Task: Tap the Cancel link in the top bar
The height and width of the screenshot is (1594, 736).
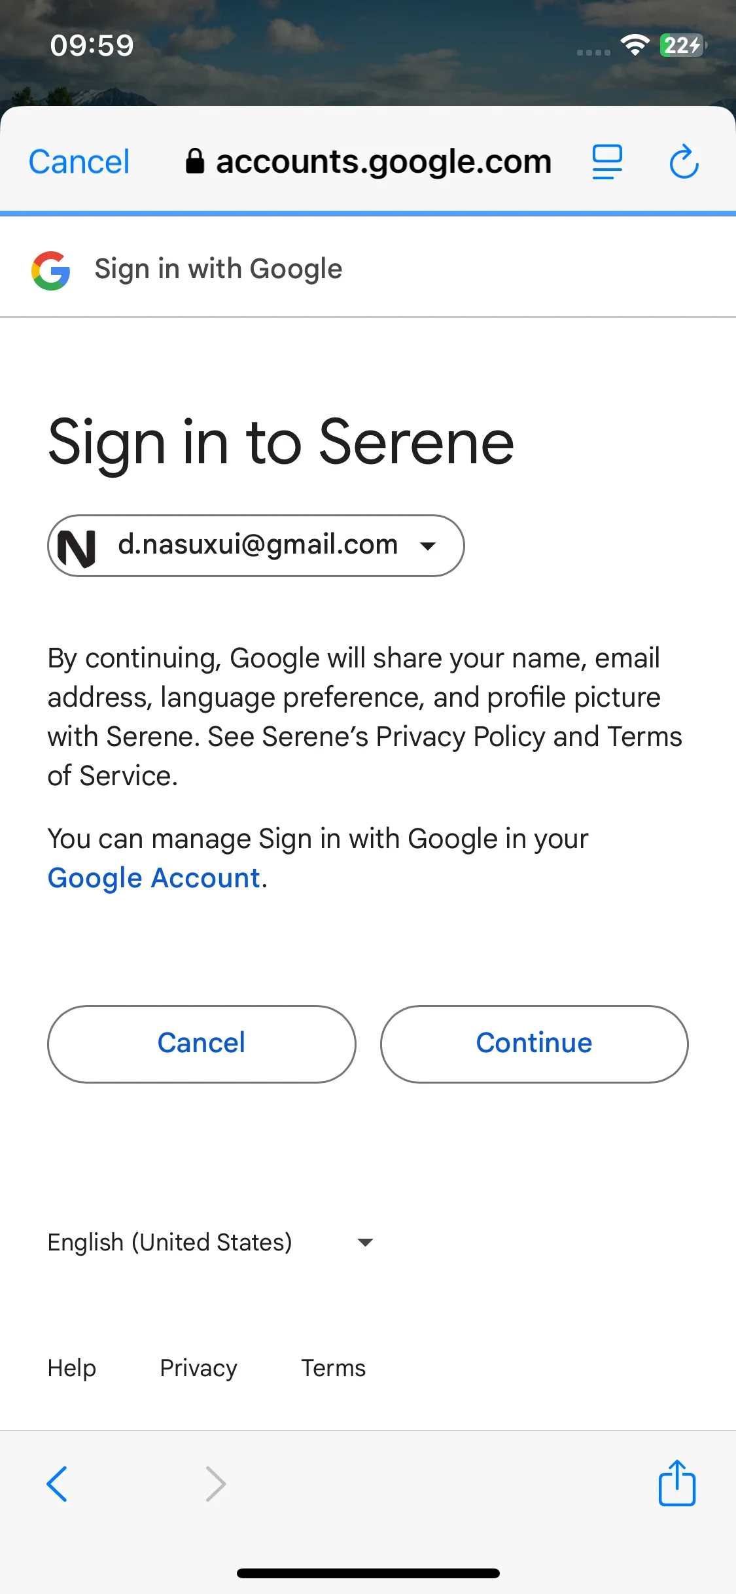Action: pos(79,162)
